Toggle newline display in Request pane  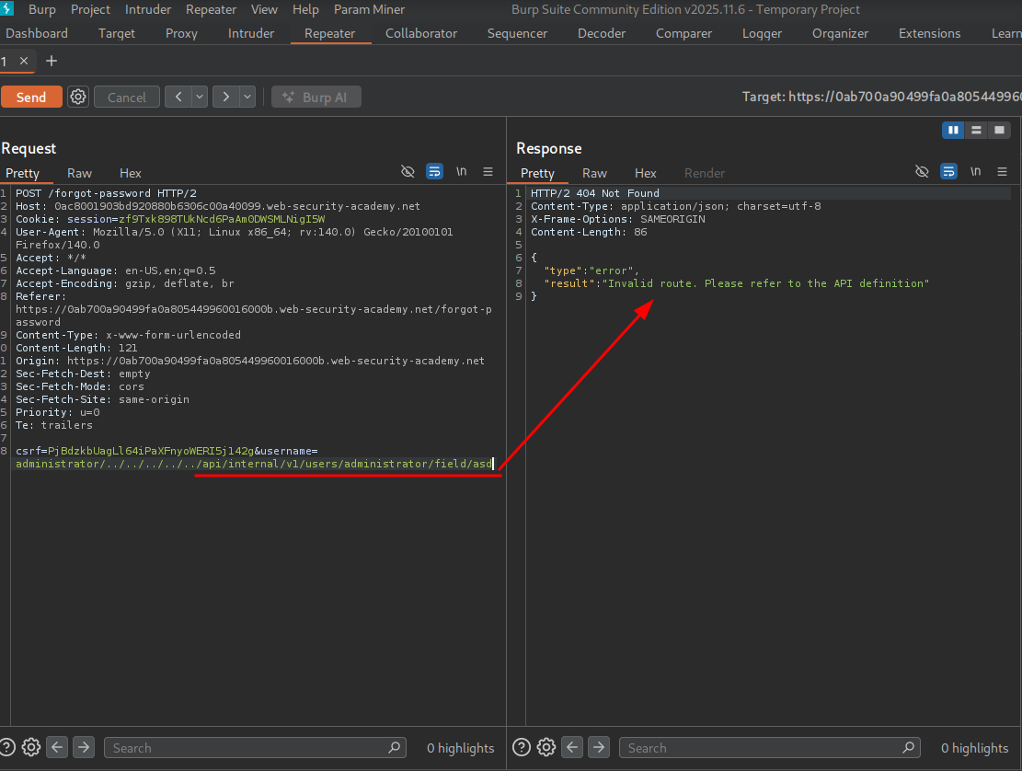[x=462, y=171]
